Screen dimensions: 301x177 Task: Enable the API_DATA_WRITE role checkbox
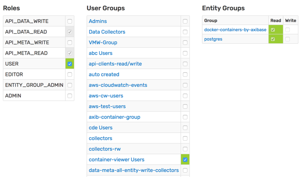(x=70, y=21)
